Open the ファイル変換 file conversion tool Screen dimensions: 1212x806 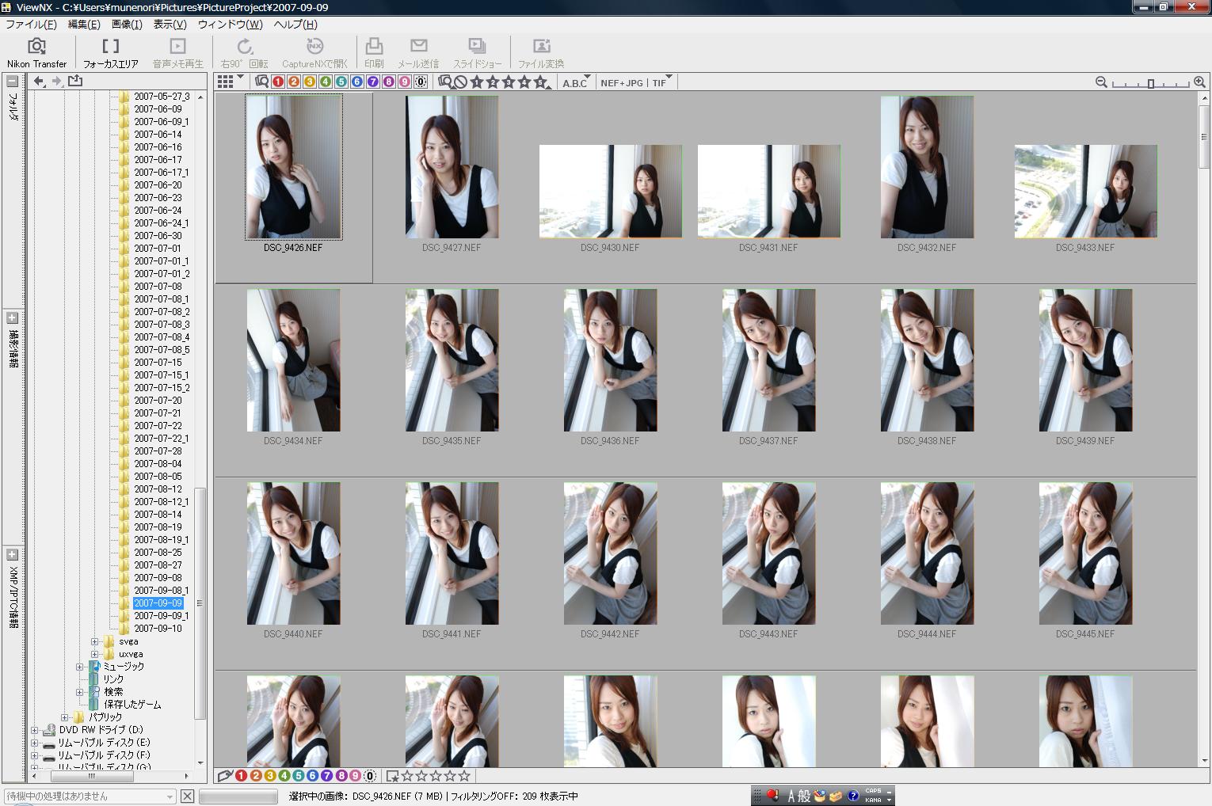click(x=541, y=53)
